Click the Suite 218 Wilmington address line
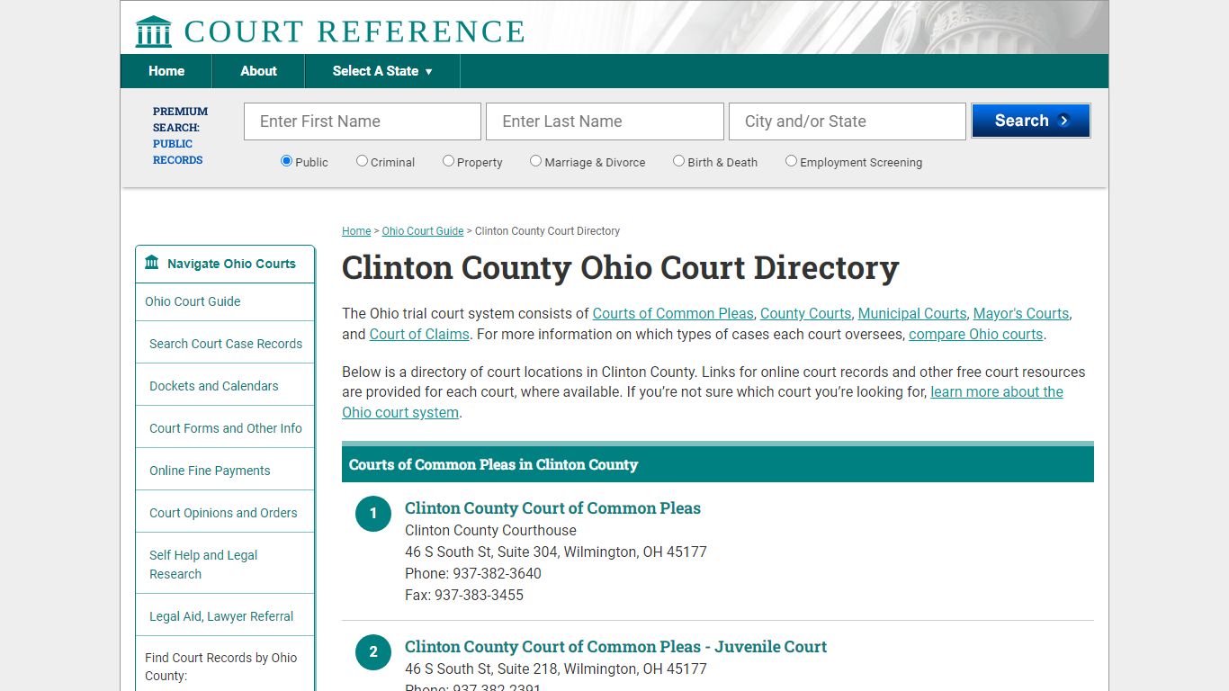1229x691 pixels. tap(556, 669)
